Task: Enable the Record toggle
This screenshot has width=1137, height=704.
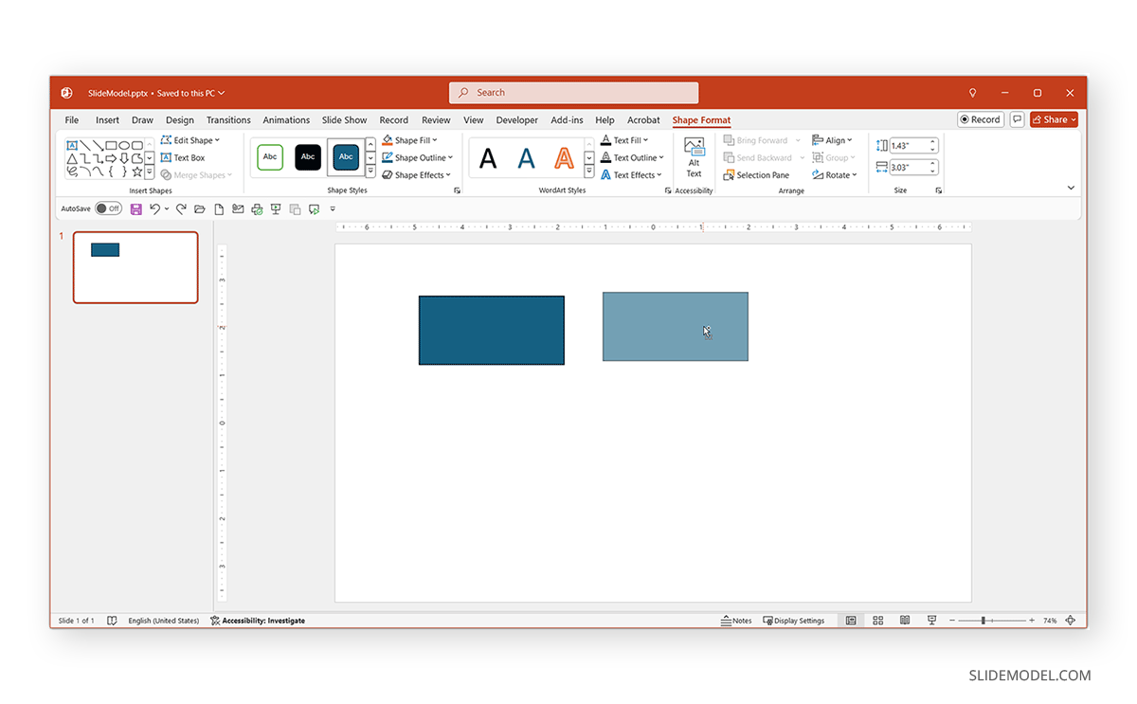Action: click(980, 119)
